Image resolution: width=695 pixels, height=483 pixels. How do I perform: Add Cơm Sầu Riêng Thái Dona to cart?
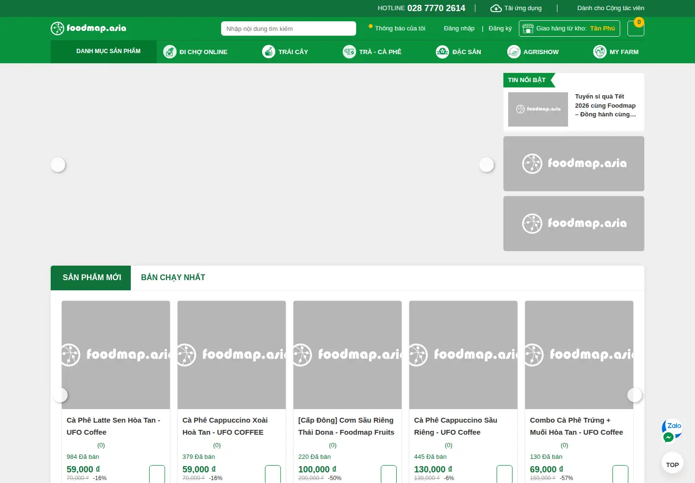tap(389, 474)
